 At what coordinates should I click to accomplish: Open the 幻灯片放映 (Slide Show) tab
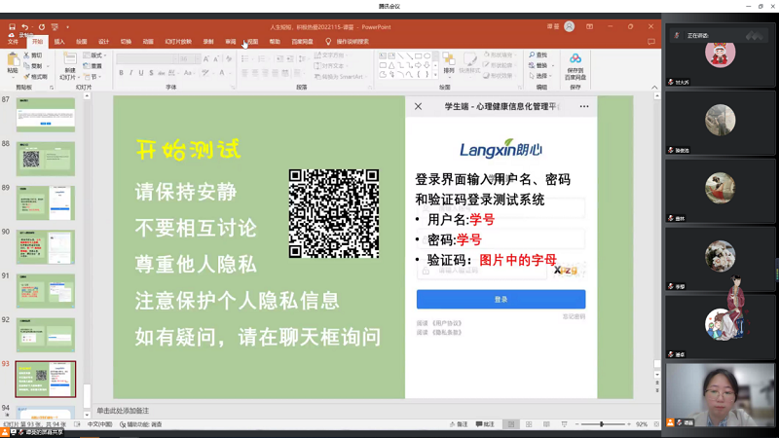(x=178, y=42)
